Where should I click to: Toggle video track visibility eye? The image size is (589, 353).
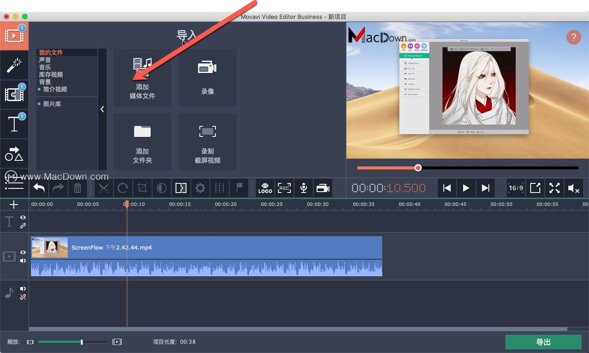[x=23, y=252]
